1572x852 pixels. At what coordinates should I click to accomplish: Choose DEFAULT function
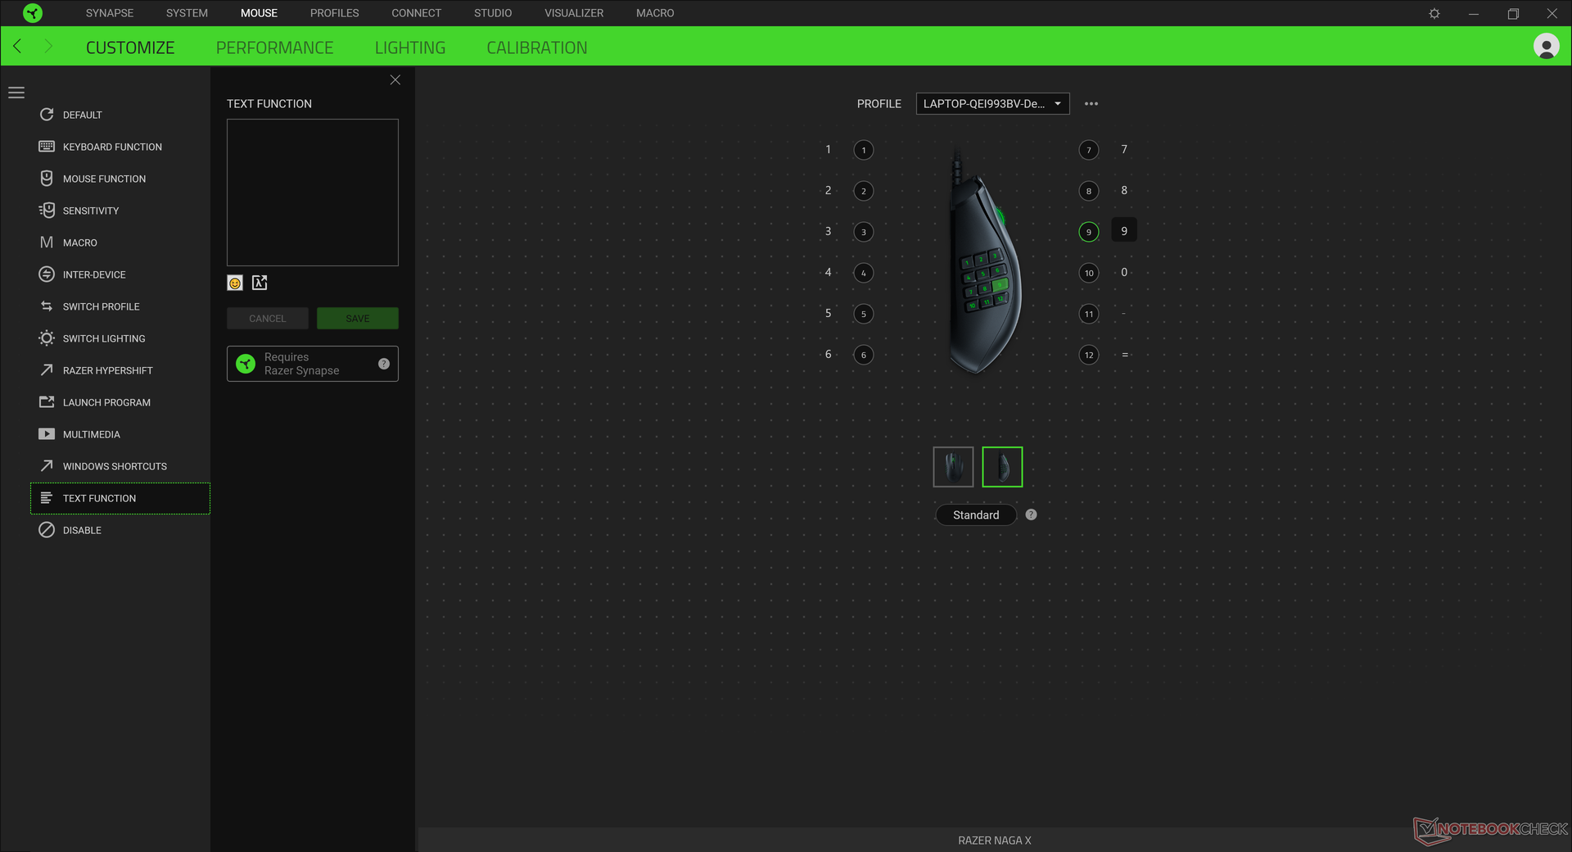(x=120, y=115)
